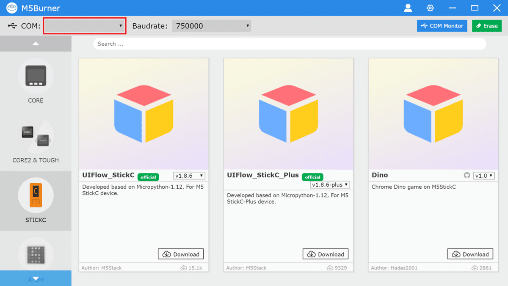Select the CORE device icon
The height and width of the screenshot is (286, 508).
[x=36, y=76]
